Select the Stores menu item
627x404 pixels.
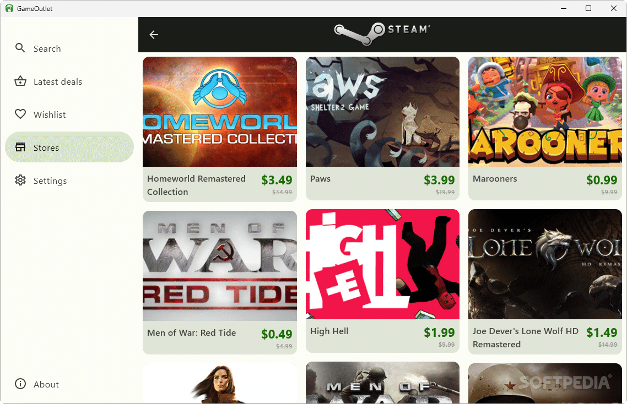(69, 148)
